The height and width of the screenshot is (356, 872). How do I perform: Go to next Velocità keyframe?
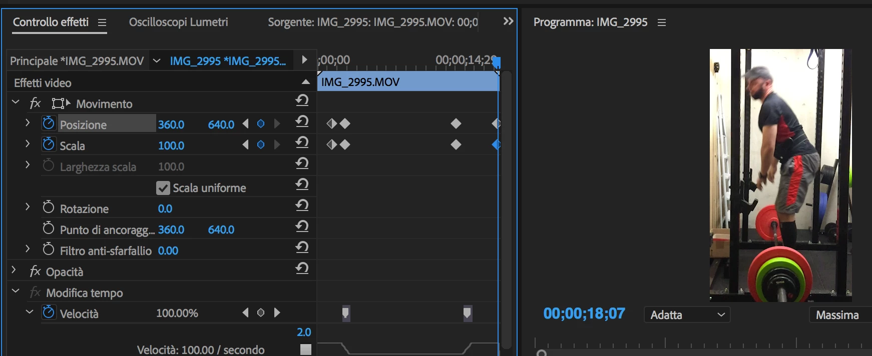pos(277,312)
